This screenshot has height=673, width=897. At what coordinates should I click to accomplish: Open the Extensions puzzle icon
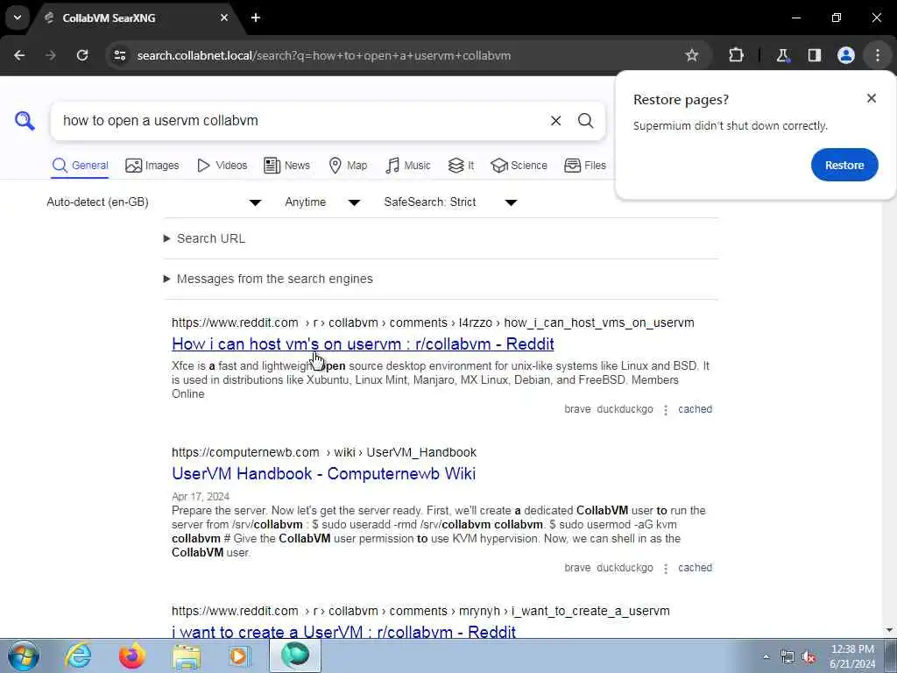click(x=736, y=55)
